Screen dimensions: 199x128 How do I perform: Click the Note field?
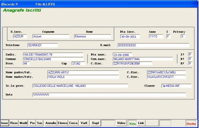[109, 95]
